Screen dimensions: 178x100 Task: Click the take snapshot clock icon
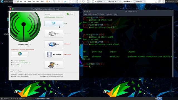59,1
